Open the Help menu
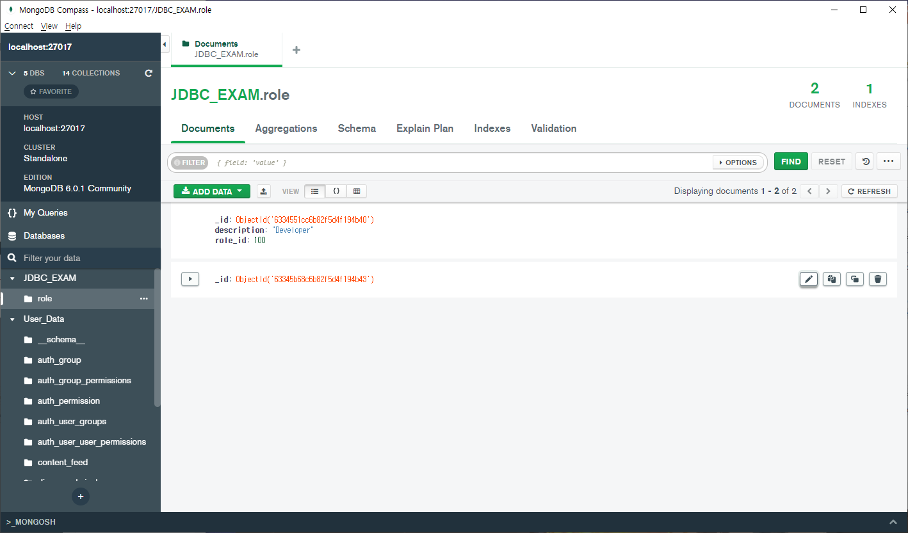The image size is (908, 533). 74,26
